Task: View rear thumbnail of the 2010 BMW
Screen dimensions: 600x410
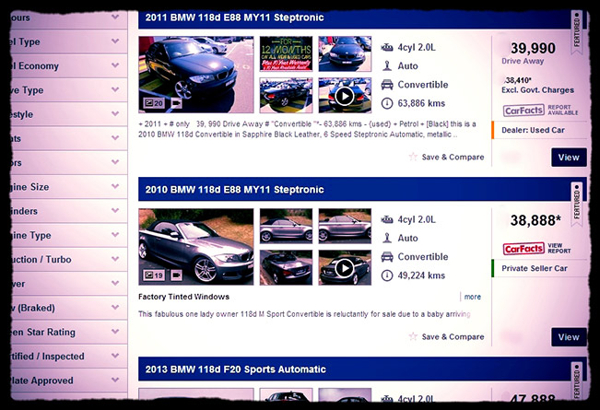Action: tap(286, 267)
